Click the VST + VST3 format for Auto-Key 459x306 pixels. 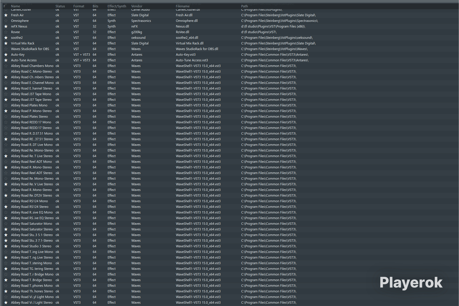tap(82, 55)
